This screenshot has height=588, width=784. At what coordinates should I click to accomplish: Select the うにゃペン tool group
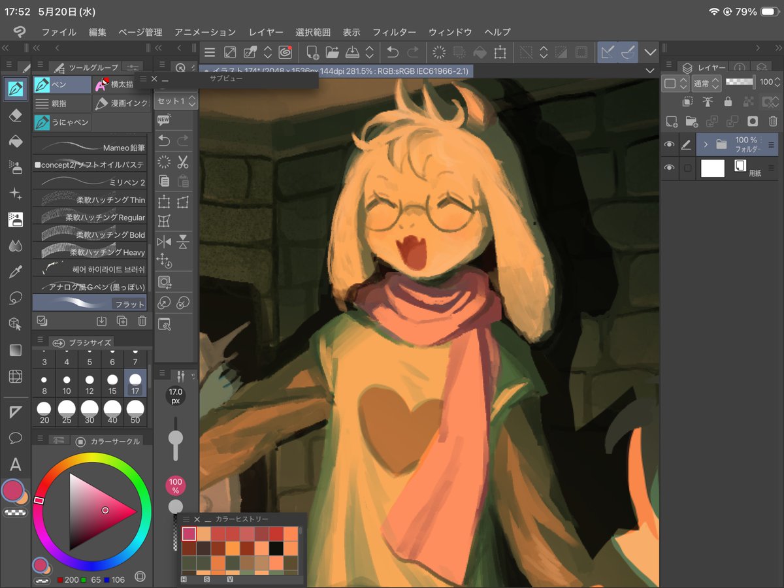[62, 122]
